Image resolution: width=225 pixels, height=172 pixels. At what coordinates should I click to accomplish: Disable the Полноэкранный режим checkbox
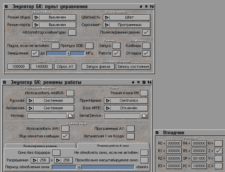pos(147,33)
